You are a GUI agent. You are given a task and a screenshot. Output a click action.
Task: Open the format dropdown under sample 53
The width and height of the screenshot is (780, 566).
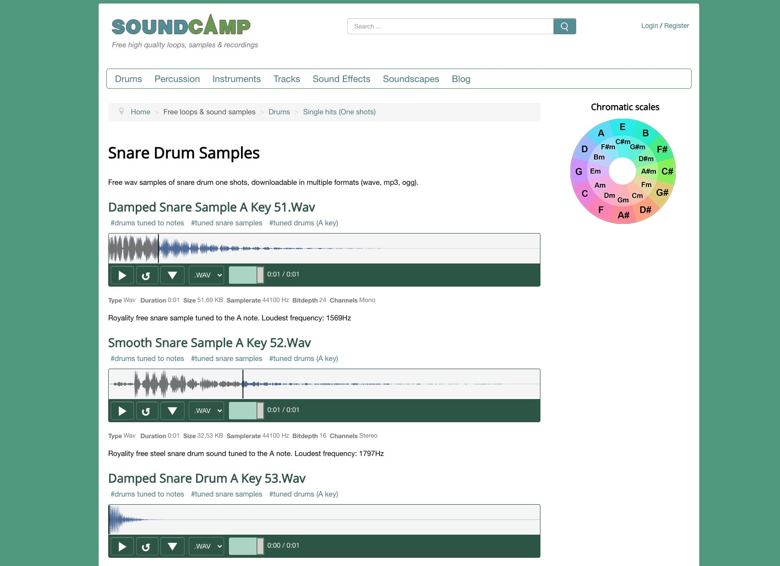point(206,546)
